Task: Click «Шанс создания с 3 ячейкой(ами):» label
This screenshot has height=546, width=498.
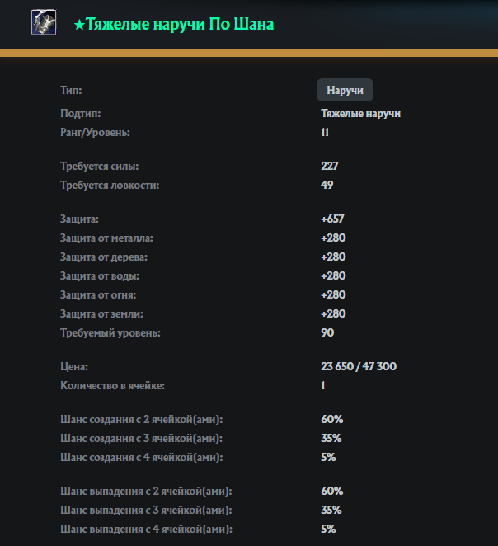Action: [x=141, y=438]
